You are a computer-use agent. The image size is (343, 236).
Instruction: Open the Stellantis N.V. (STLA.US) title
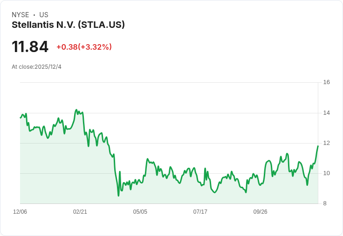point(68,25)
